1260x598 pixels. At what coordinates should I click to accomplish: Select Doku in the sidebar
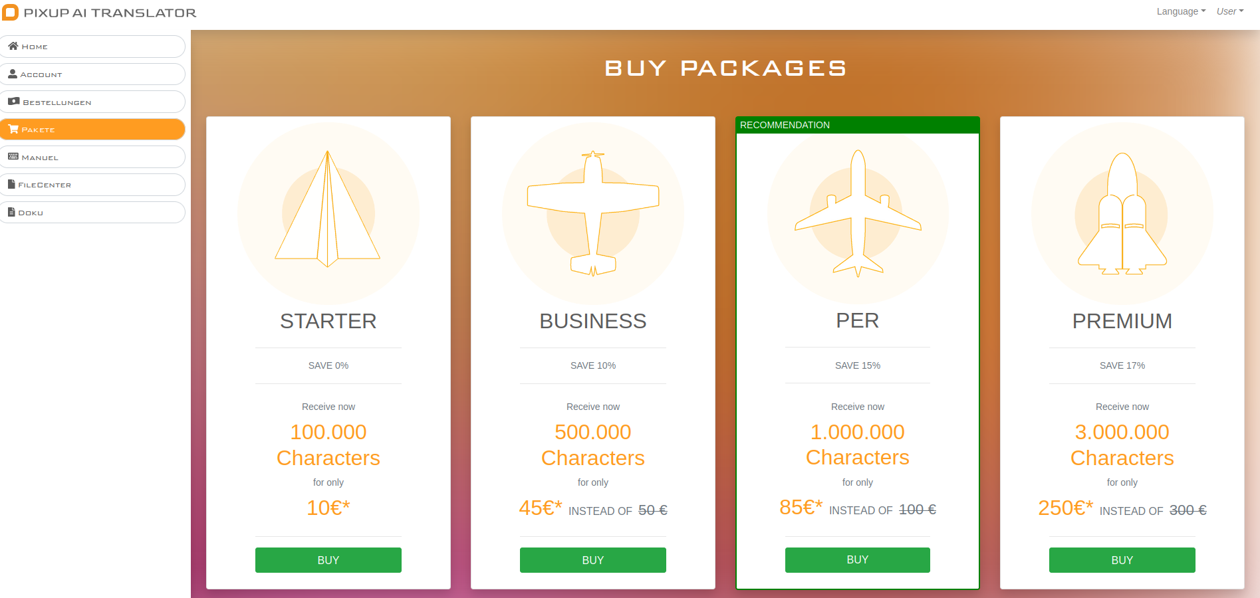tap(92, 213)
